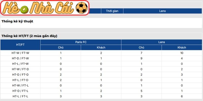The width and height of the screenshot is (203, 101).
Task: Click the Thống kê HT/FT section title
Action: pos(29,36)
